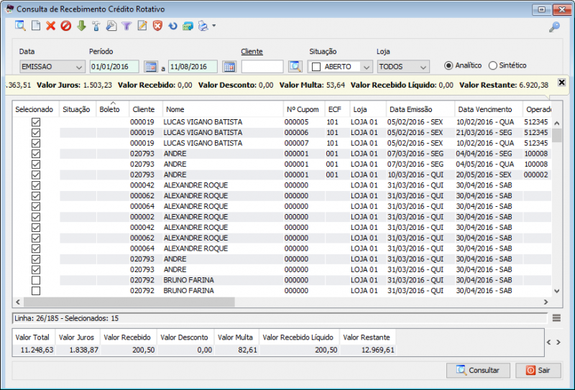Select the Analítico radio button
This screenshot has width=575, height=390.
tap(448, 65)
